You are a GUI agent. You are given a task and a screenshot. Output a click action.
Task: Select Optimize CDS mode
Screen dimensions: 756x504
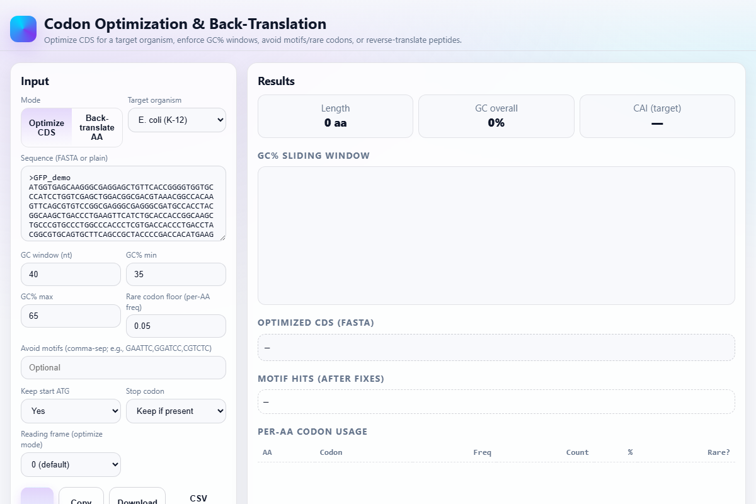pyautogui.click(x=47, y=127)
